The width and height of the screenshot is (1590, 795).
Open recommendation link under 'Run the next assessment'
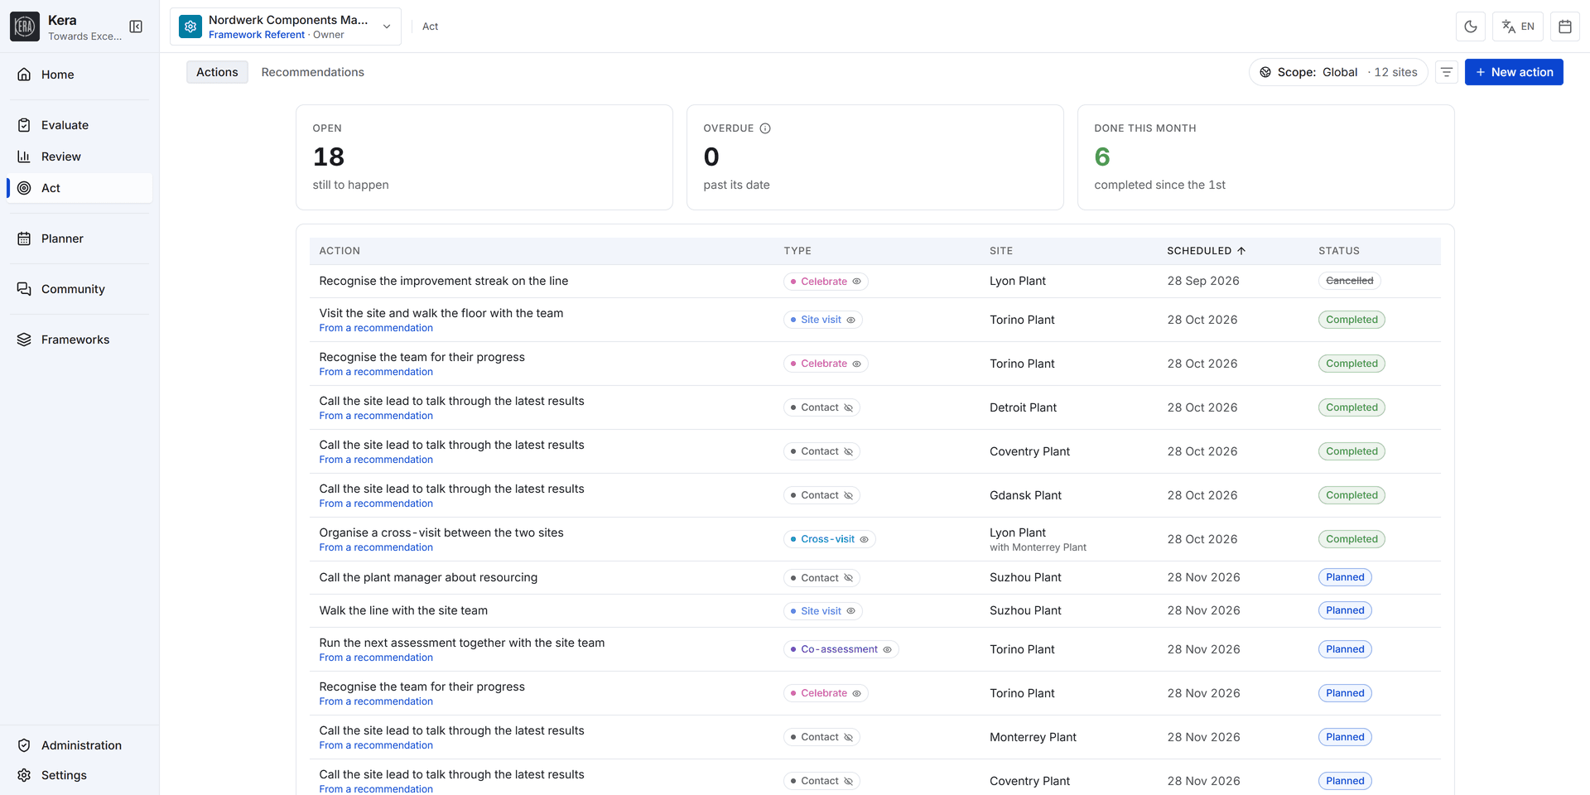click(x=376, y=658)
